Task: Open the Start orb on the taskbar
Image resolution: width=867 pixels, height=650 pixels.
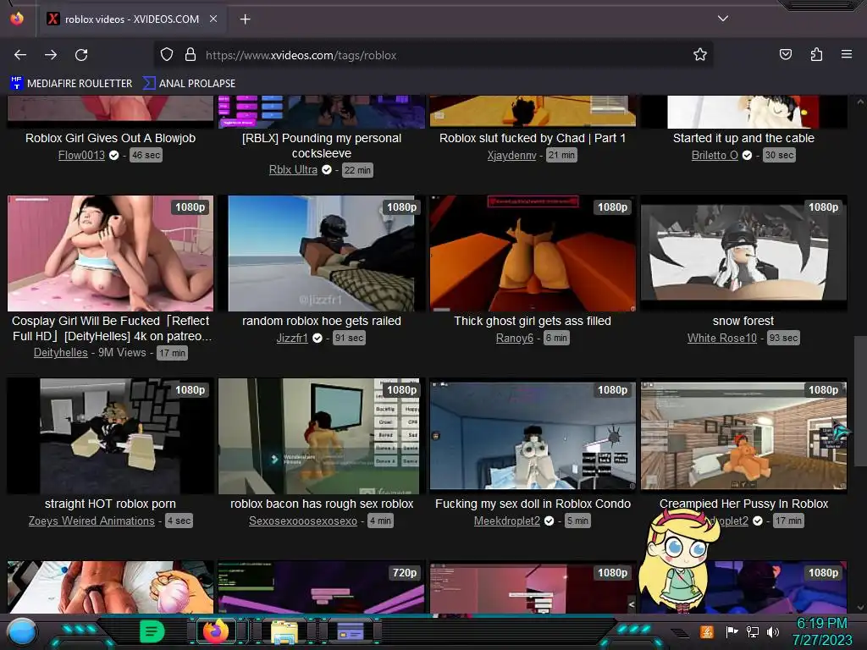Action: pyautogui.click(x=21, y=632)
